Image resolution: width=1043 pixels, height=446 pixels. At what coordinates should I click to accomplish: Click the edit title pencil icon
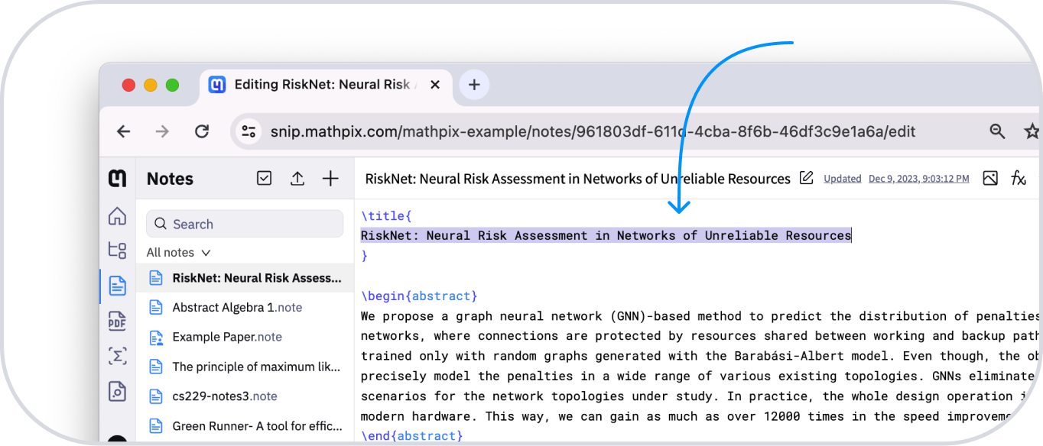[806, 178]
